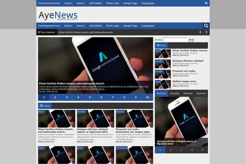The height and width of the screenshot is (164, 246).
Task: Go to main slider slide 1
Action: coord(44,97)
